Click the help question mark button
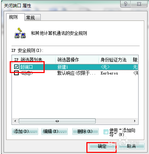 (x=126, y=4)
